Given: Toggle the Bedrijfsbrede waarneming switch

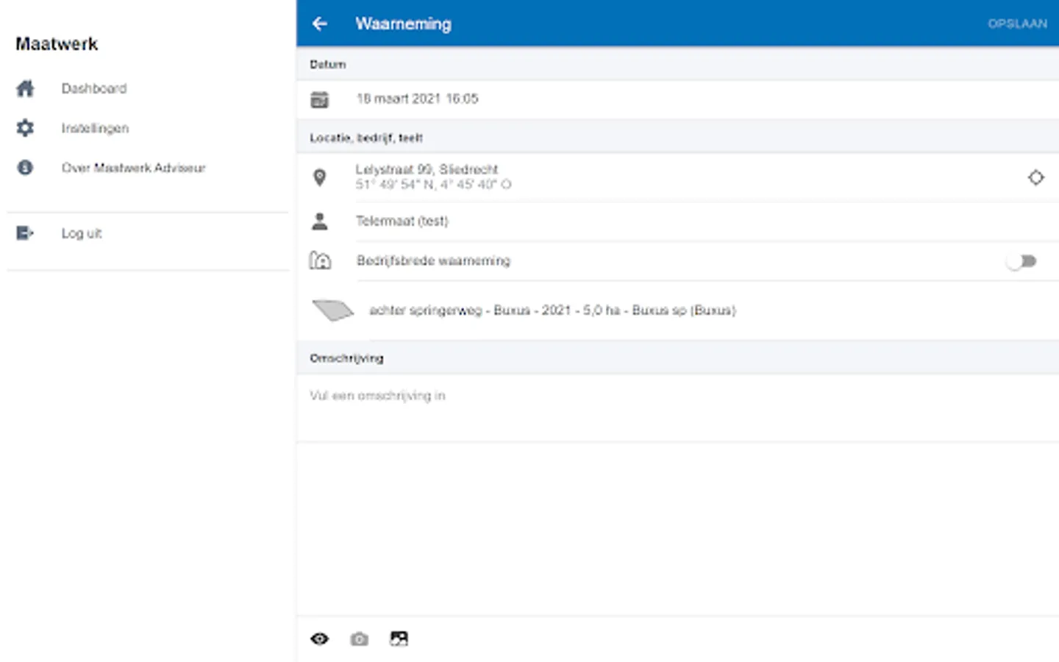Looking at the screenshot, I should pos(1021,261).
